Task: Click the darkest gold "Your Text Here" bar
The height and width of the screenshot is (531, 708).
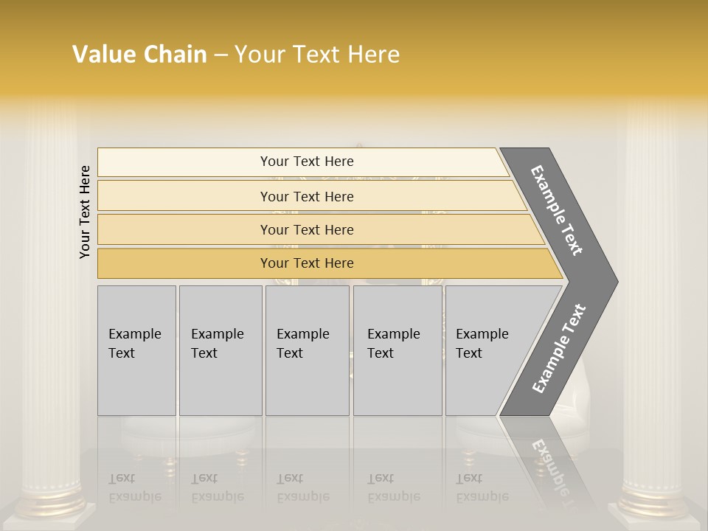Action: coord(307,263)
